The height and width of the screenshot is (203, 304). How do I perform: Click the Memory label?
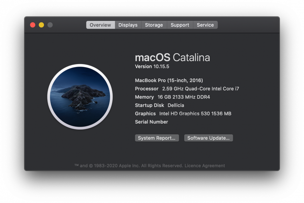tap(144, 97)
